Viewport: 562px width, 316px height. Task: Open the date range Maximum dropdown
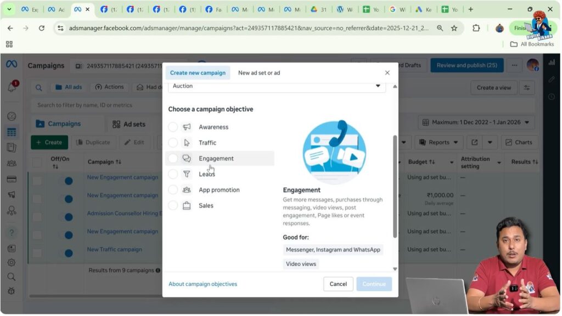pyautogui.click(x=476, y=122)
